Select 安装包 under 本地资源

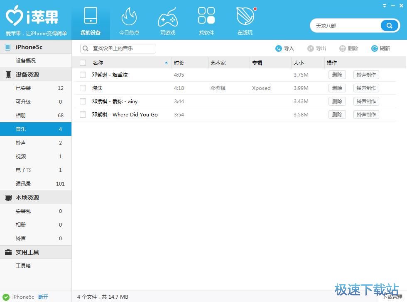[36, 211]
